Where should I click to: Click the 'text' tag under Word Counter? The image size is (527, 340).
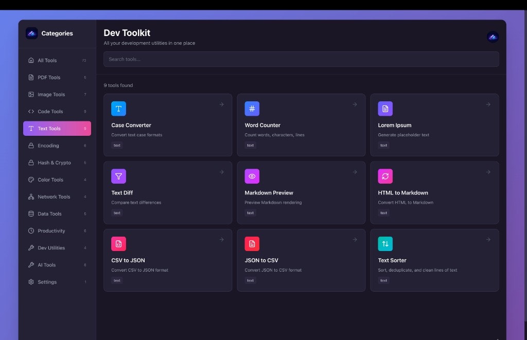[250, 145]
